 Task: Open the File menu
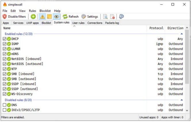point(5,11)
